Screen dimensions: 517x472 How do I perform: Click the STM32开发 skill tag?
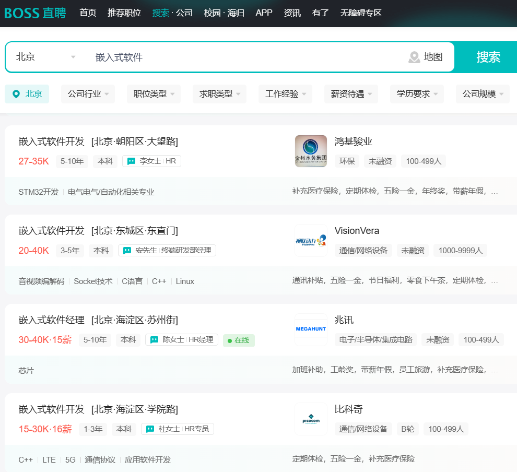39,192
